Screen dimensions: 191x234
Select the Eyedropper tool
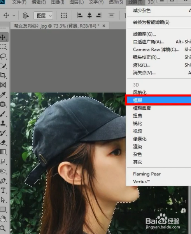tap(3, 94)
